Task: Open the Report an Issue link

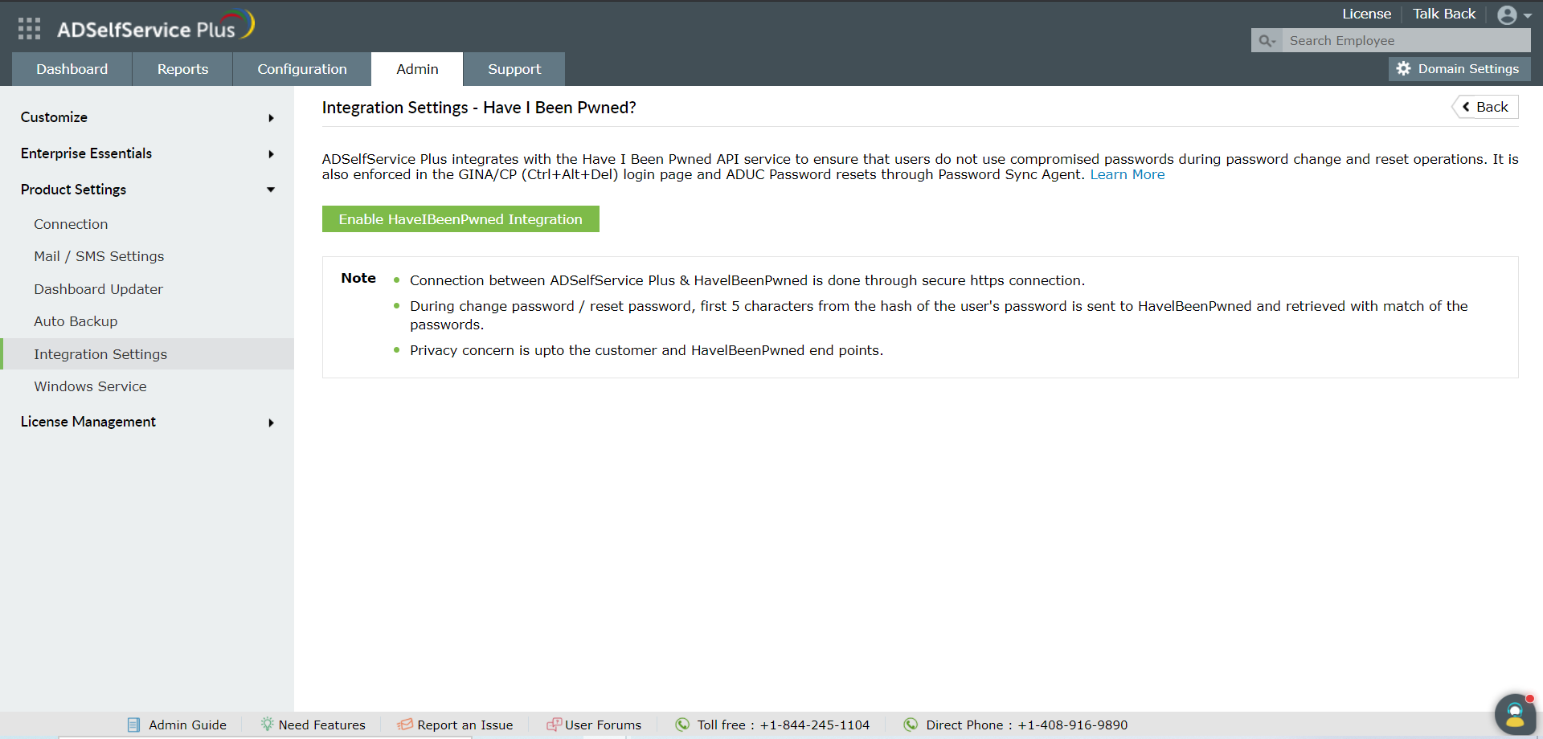Action: (465, 725)
